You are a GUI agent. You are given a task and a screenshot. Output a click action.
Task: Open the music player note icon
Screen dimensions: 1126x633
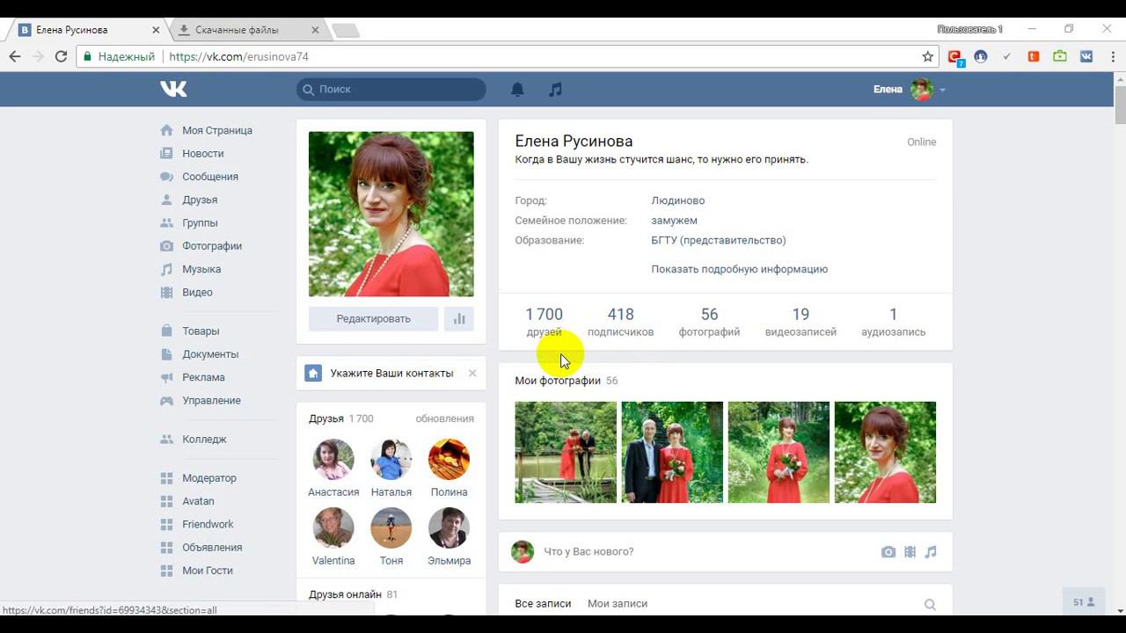pyautogui.click(x=555, y=89)
